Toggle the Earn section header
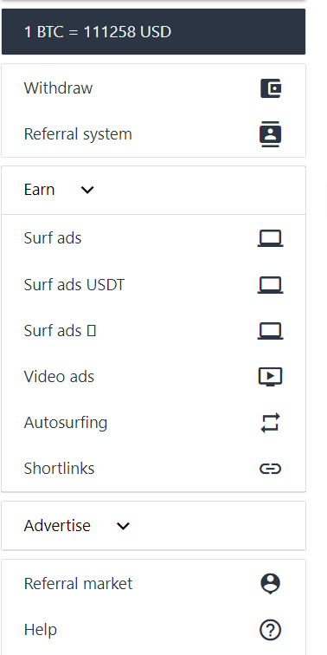327x655 pixels. click(153, 190)
